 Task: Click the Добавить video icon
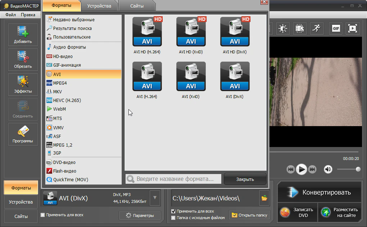[x=23, y=35]
